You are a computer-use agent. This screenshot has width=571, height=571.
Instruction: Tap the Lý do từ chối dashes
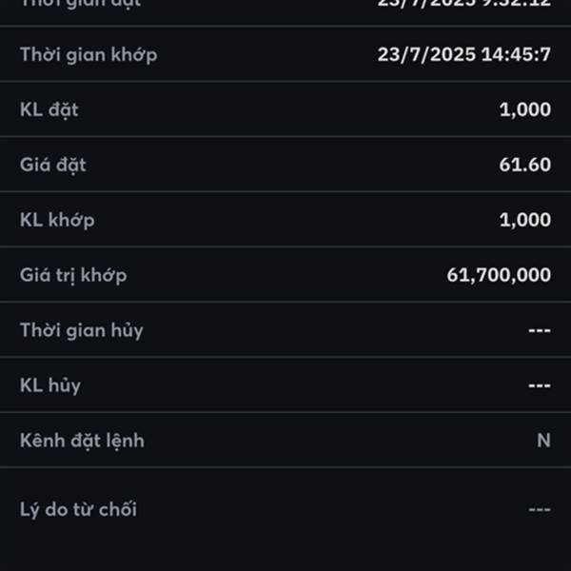click(540, 509)
